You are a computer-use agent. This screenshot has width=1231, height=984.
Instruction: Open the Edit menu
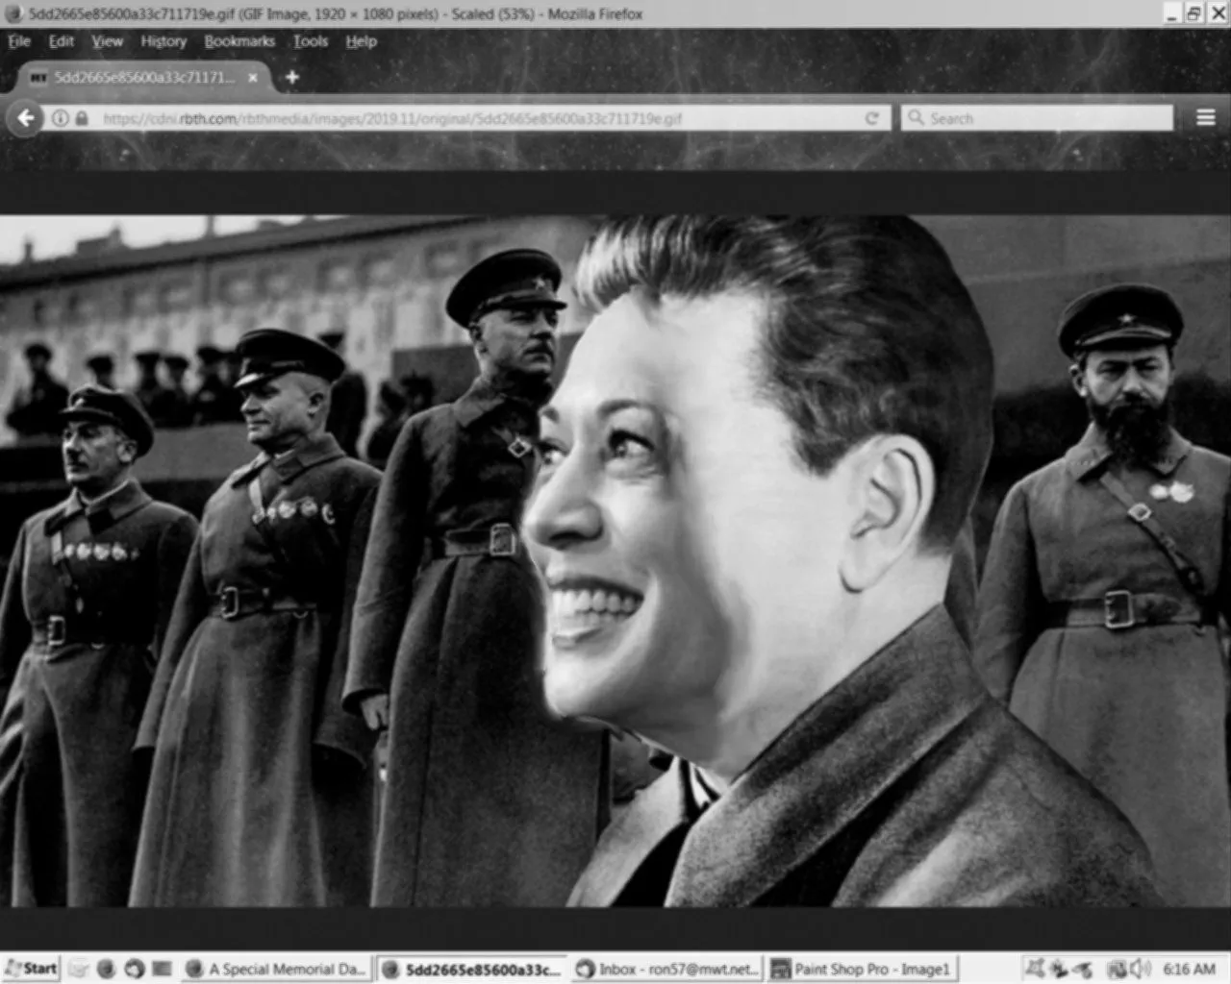click(x=62, y=41)
